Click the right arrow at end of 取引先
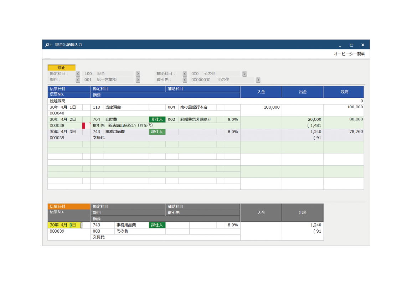412x284 pixels. tap(258, 80)
